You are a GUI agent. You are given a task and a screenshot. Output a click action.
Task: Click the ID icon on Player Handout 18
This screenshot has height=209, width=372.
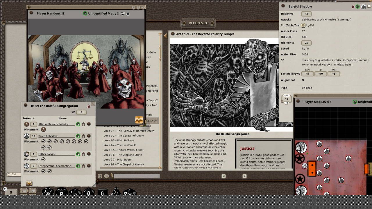point(85,13)
